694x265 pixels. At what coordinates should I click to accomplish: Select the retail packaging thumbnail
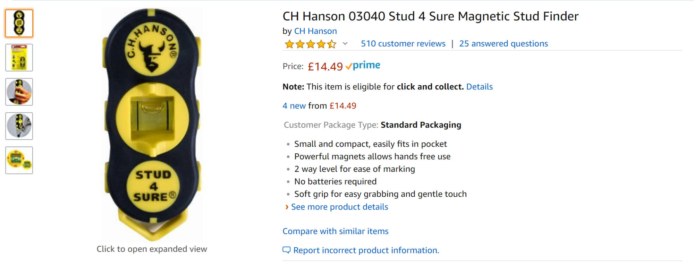19,58
